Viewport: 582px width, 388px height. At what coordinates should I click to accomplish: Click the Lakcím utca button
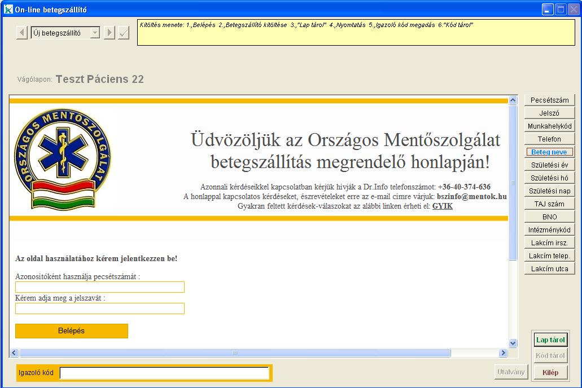coord(549,269)
